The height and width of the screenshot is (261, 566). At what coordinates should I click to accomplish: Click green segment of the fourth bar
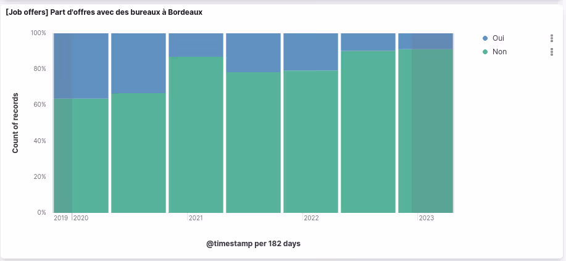click(253, 142)
